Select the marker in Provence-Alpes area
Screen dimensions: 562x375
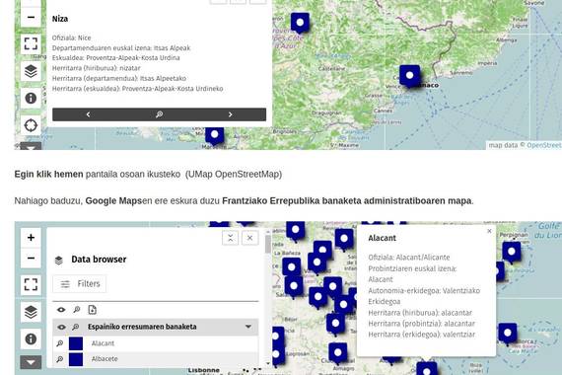tap(300, 23)
